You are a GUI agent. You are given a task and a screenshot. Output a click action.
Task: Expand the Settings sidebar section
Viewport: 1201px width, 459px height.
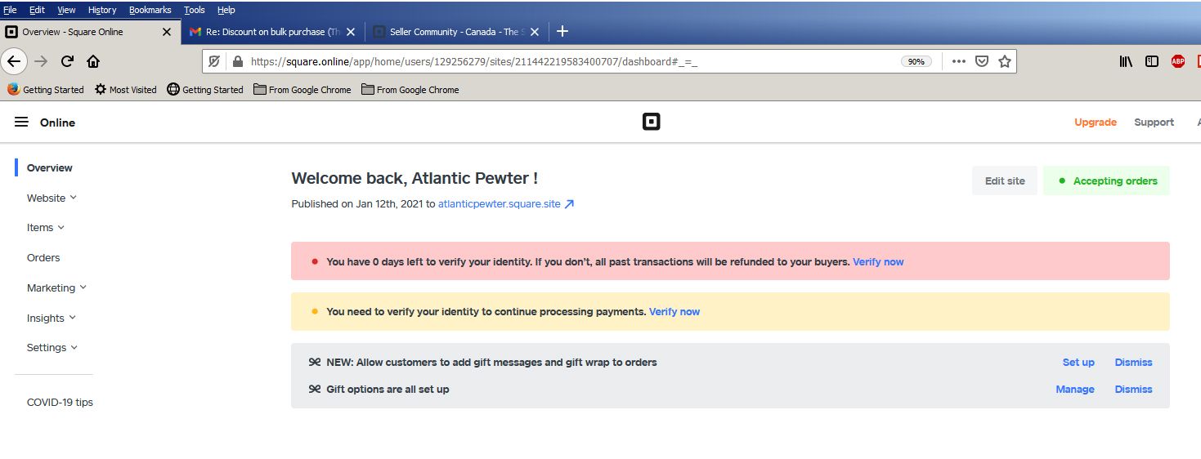tap(52, 347)
